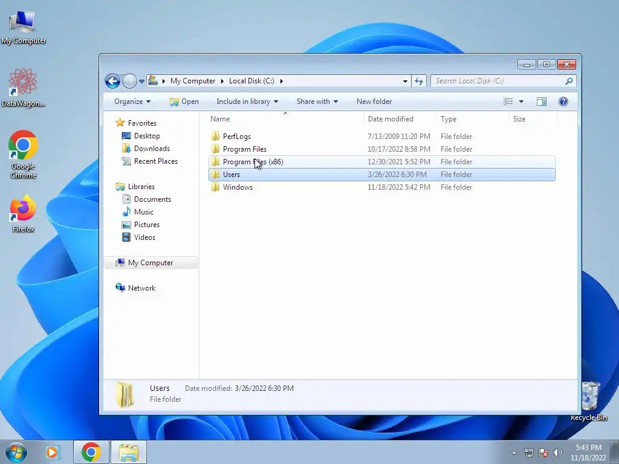Expand the arrow before My Computer breadcrumb
This screenshot has width=619, height=464.
click(163, 81)
